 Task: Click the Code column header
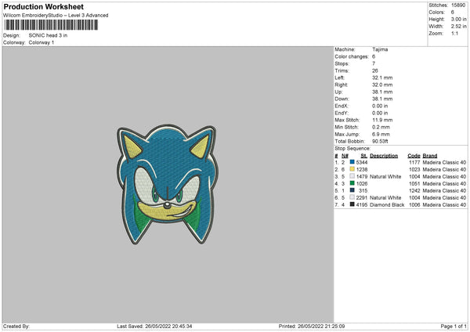414,155
